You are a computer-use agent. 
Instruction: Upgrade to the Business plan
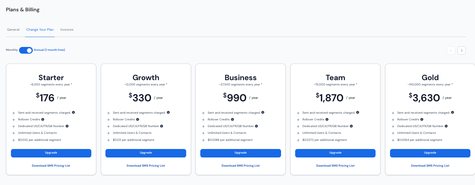[240, 153]
